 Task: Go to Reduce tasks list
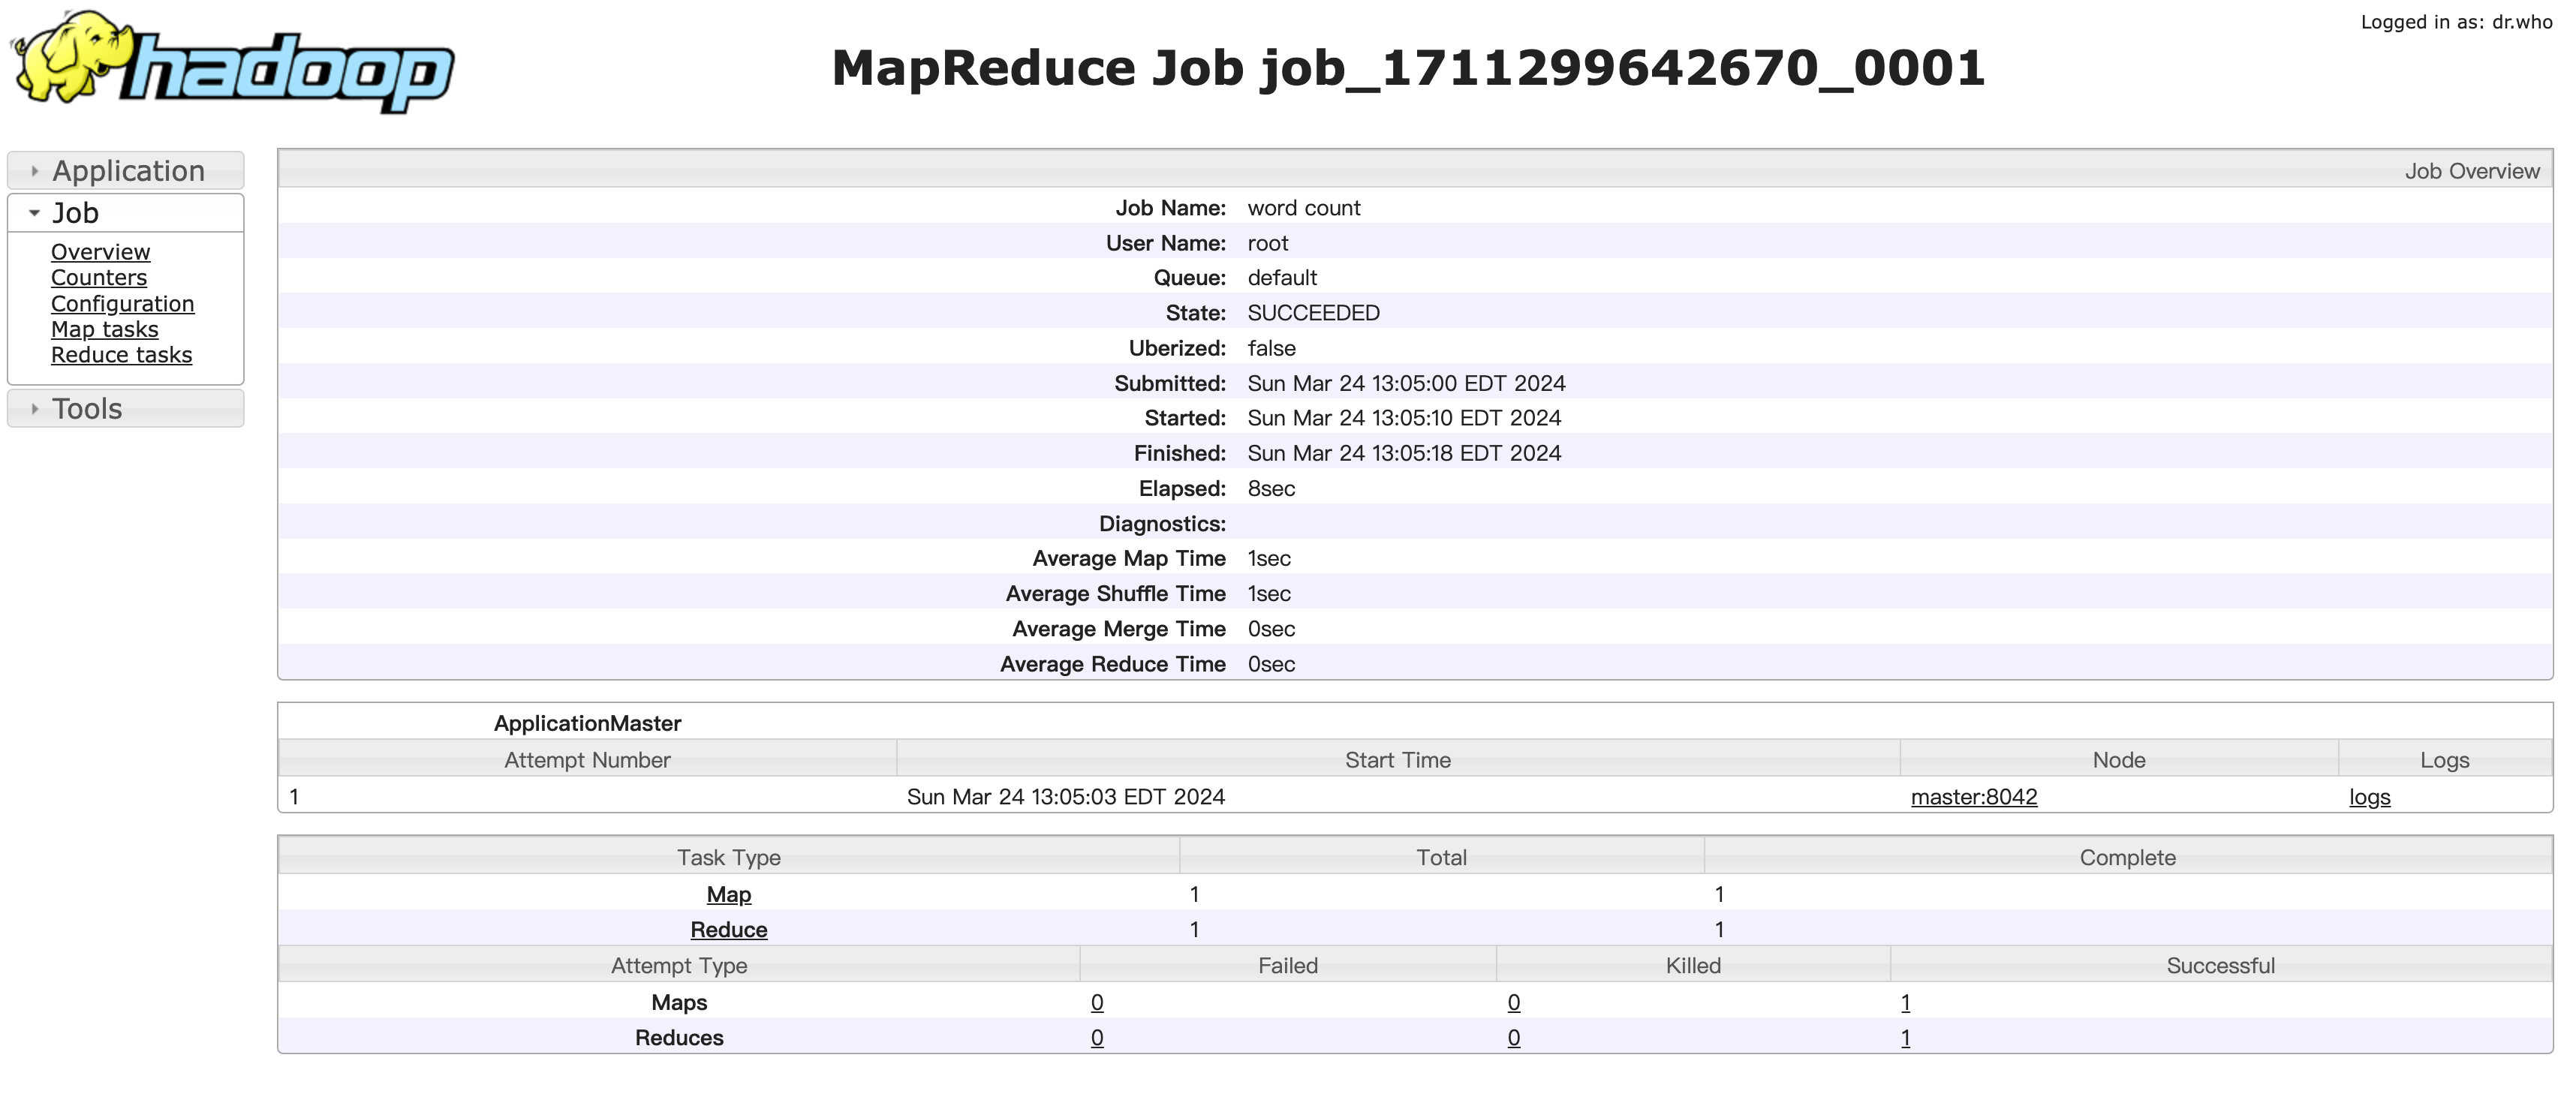click(x=121, y=355)
